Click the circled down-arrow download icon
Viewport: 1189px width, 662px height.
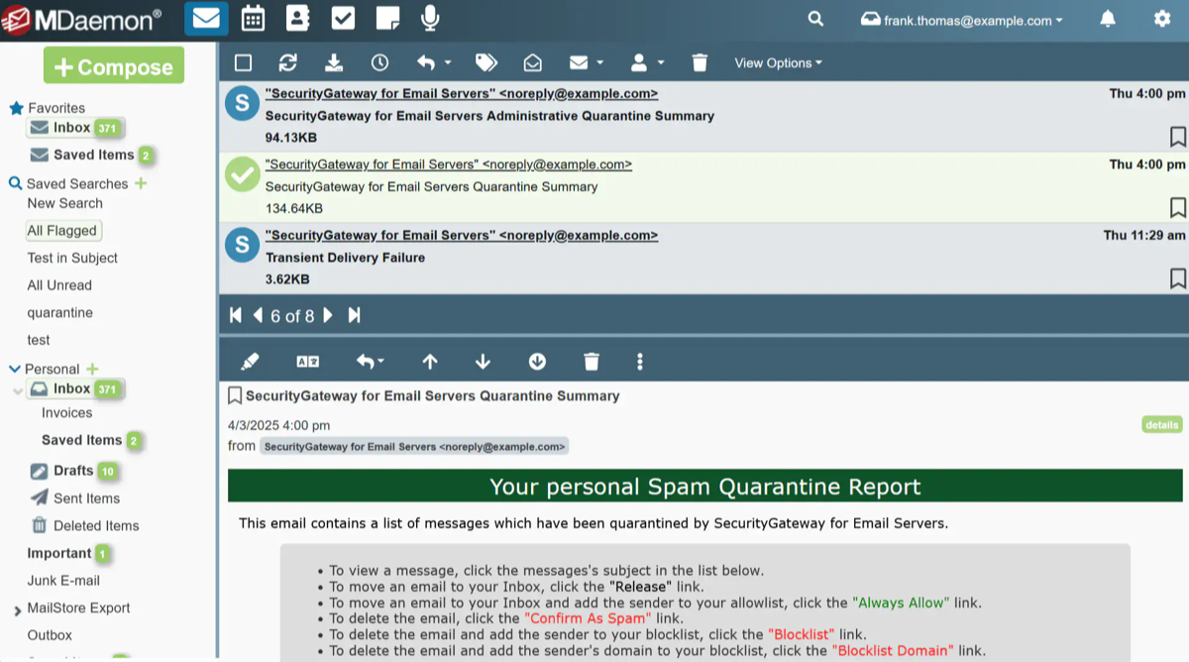pos(537,362)
